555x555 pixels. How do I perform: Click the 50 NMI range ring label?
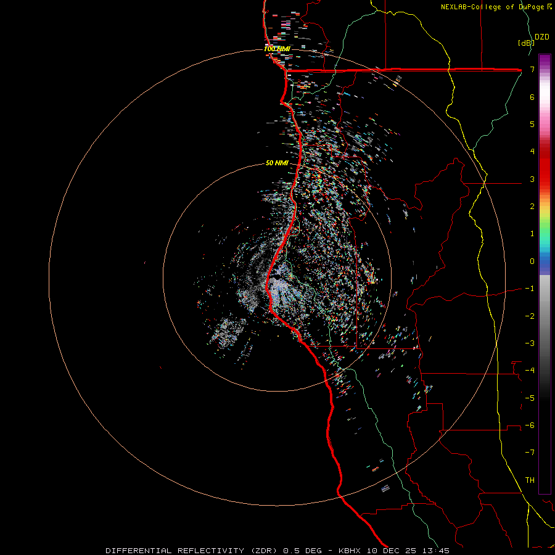[277, 163]
